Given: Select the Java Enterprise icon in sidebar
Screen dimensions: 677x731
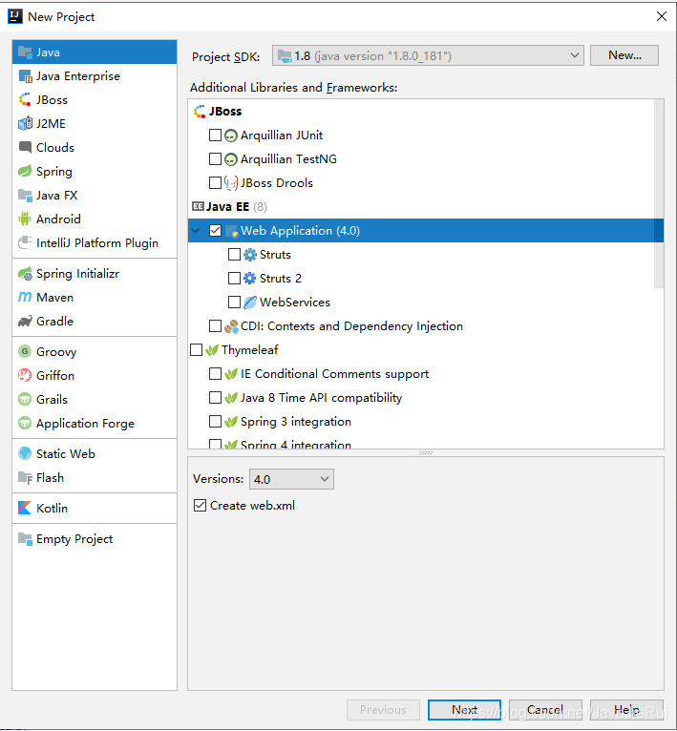Looking at the screenshot, I should [x=25, y=76].
